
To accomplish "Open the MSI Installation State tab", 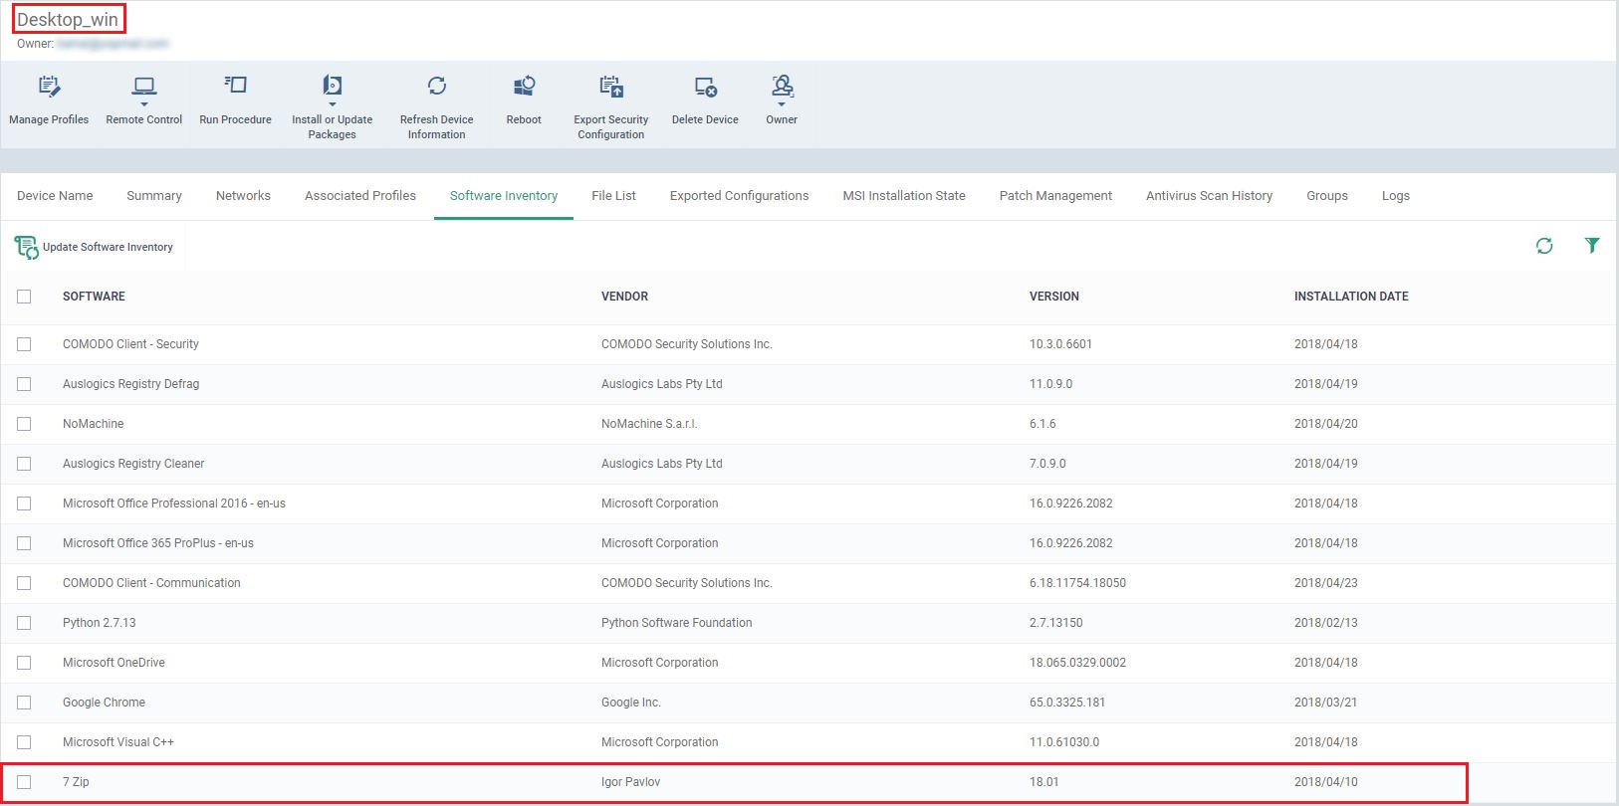I will coord(904,196).
